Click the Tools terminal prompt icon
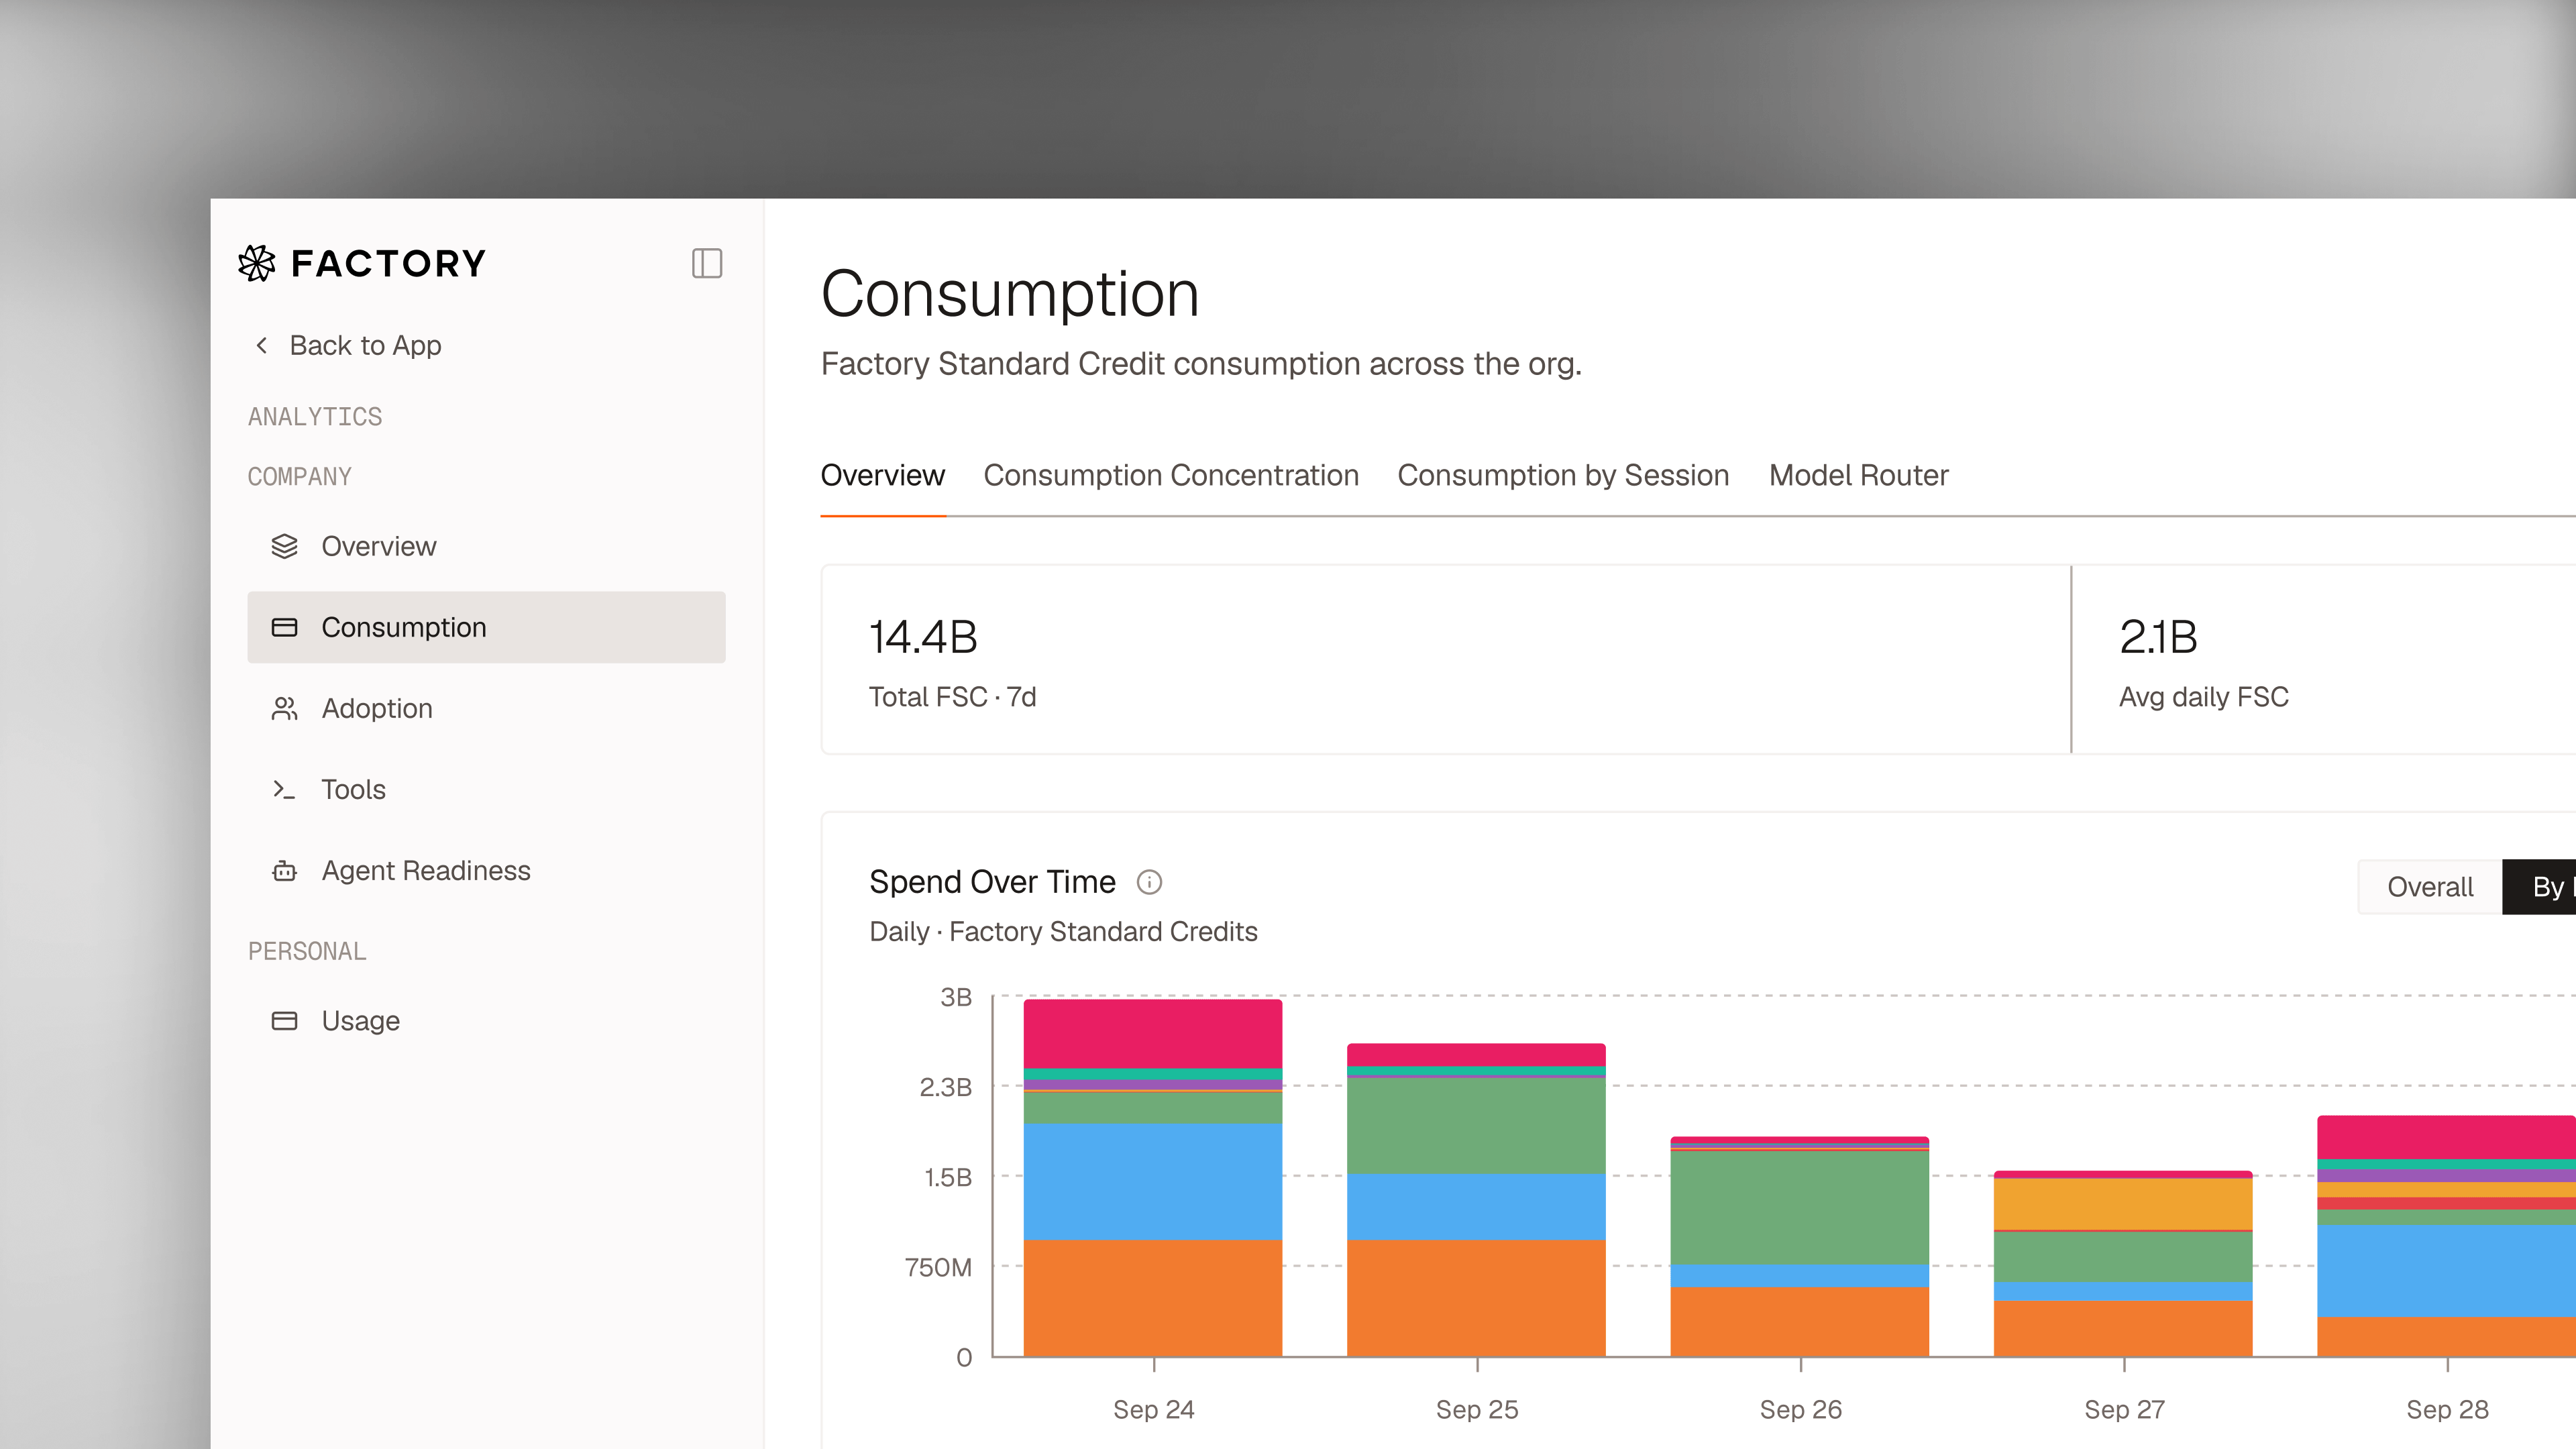 284,789
